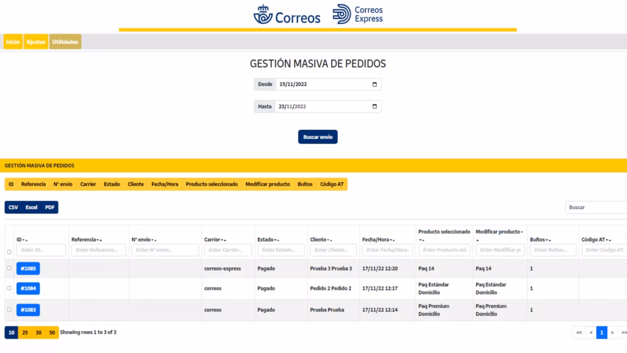Toggle the select-all checkbox in table header
This screenshot has width=627, height=353.
click(9, 252)
